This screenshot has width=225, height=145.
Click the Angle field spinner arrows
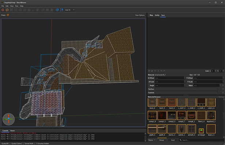(x=184, y=85)
